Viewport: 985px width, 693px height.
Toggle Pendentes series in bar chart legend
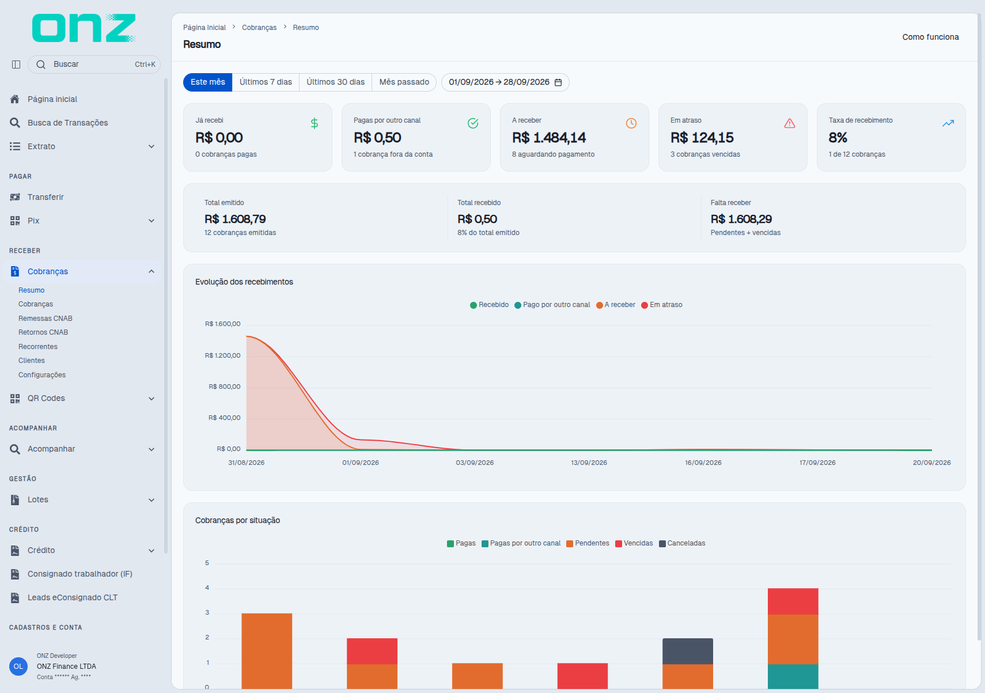[x=588, y=543]
